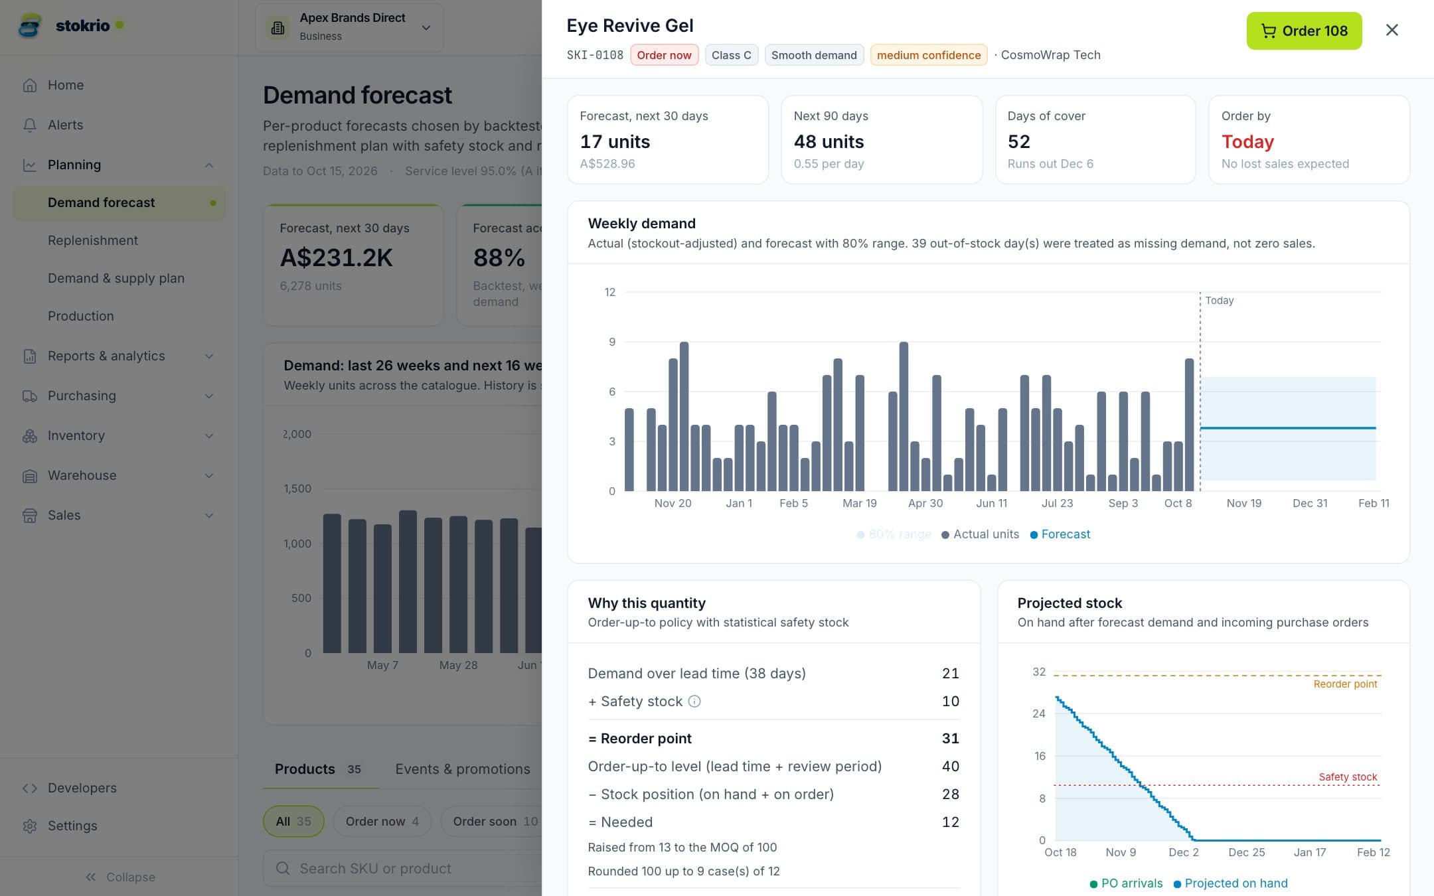
Task: Click the medium confidence badge
Action: 928,55
